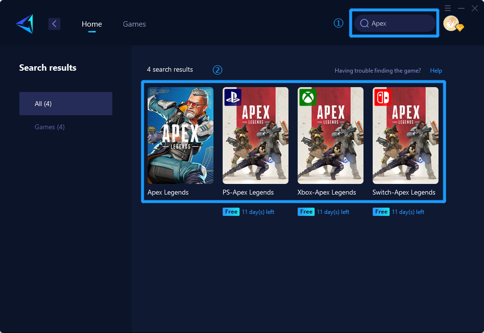Click the Free badge under Xbox-Apex Legends
This screenshot has height=333, width=484.
click(306, 212)
